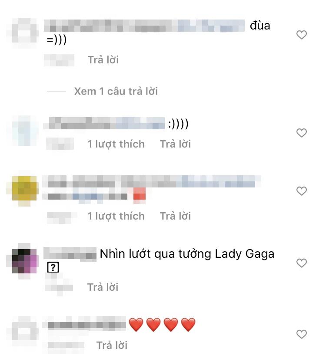Open avatar of the ":))))" commenter

(24, 131)
